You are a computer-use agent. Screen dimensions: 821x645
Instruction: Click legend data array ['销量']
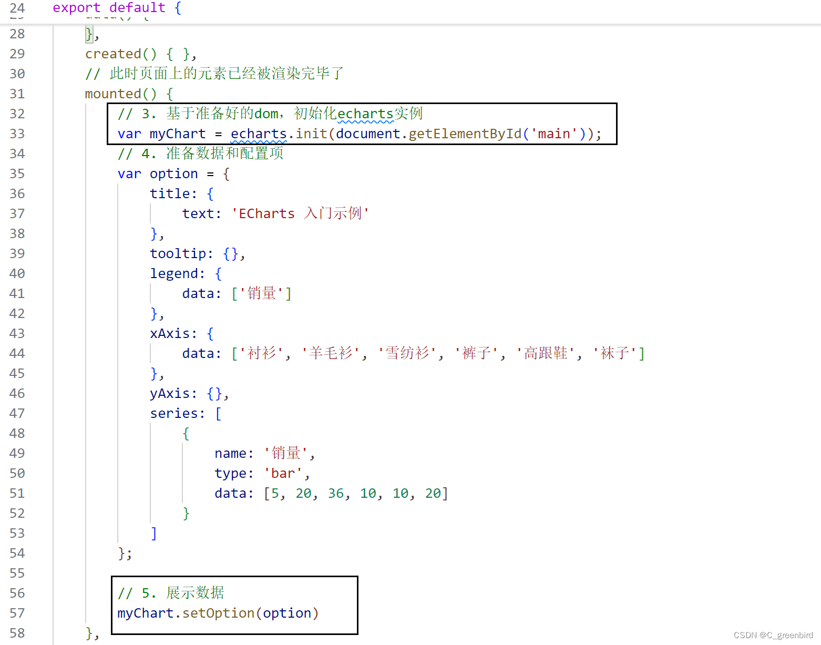[x=262, y=294]
